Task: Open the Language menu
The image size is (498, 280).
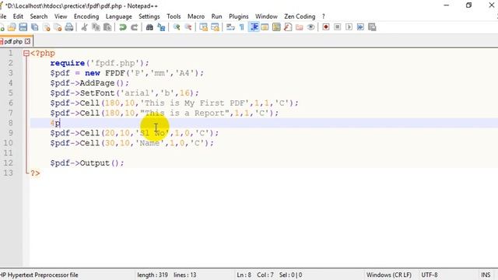Action: tap(119, 16)
